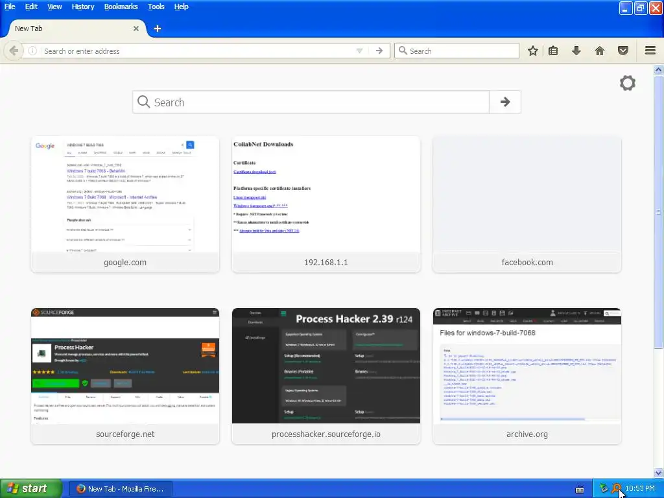Image resolution: width=664 pixels, height=498 pixels.
Task: Open the Pocket icon
Action: coord(623,51)
